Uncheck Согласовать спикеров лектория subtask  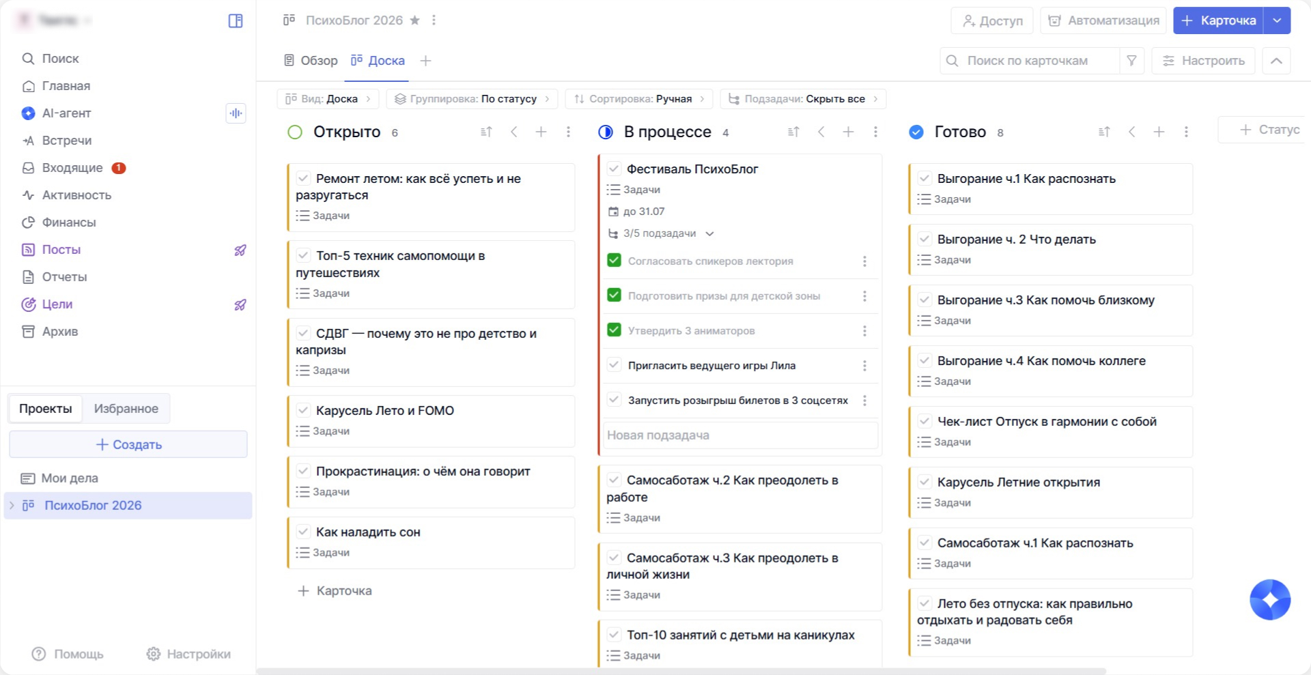click(x=614, y=260)
